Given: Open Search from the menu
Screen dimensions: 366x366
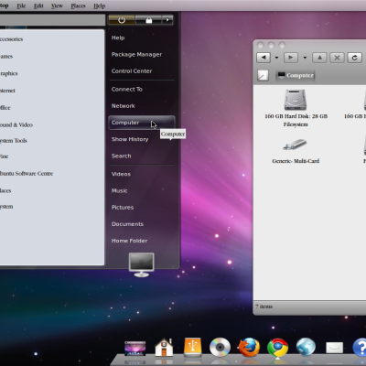Looking at the screenshot, I should click(x=121, y=156).
